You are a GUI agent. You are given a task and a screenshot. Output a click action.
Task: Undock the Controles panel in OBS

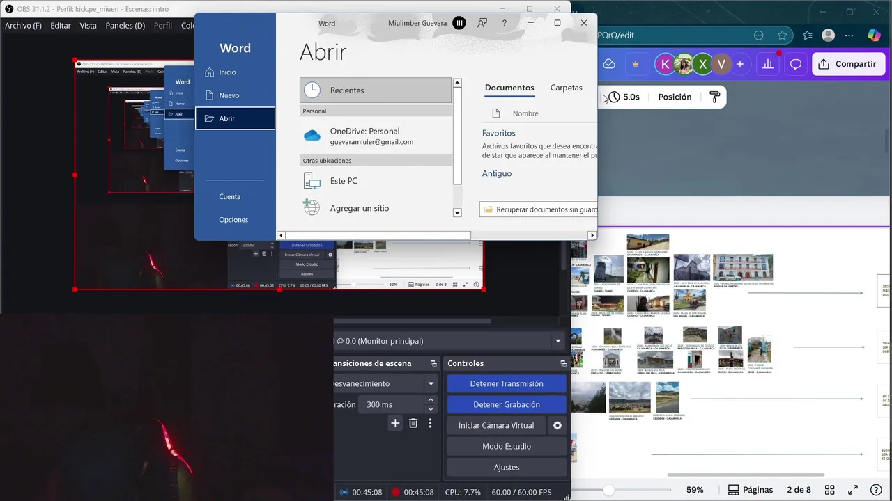[563, 363]
